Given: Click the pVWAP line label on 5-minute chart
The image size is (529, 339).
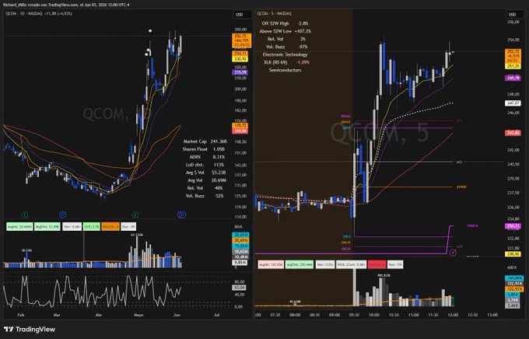Looking at the screenshot, I should 461,187.
